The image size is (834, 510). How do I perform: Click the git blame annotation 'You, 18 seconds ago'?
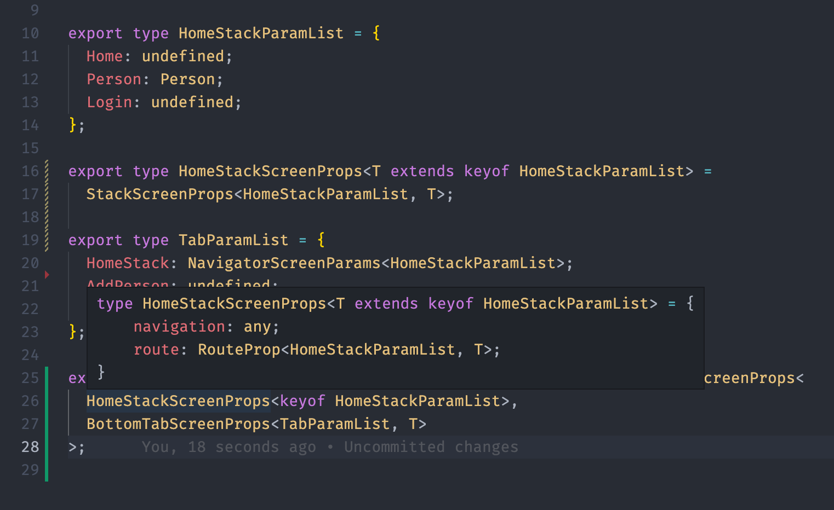[229, 447]
